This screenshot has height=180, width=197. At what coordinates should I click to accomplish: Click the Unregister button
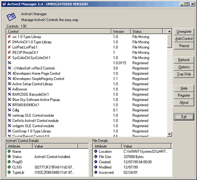pyautogui.click(x=184, y=32)
